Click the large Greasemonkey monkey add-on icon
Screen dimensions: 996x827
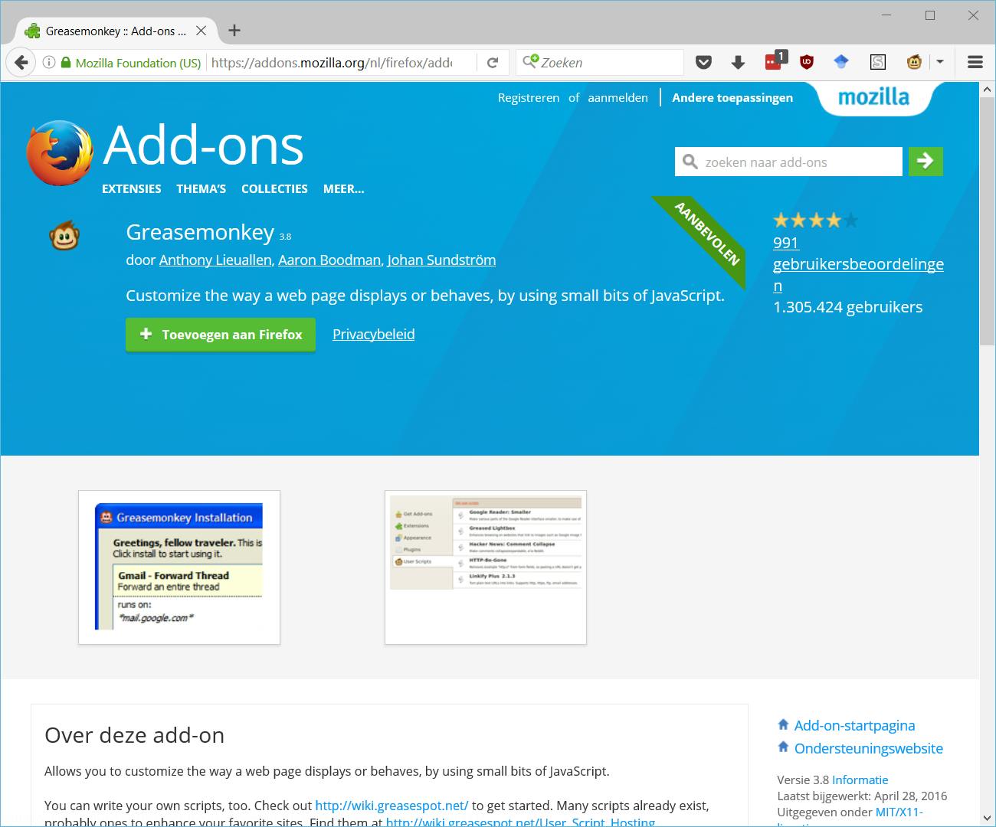[x=64, y=236]
